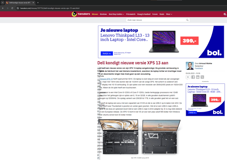227x160 pixels.
Task: Open the Deals menu item
Action: tap(162, 14)
